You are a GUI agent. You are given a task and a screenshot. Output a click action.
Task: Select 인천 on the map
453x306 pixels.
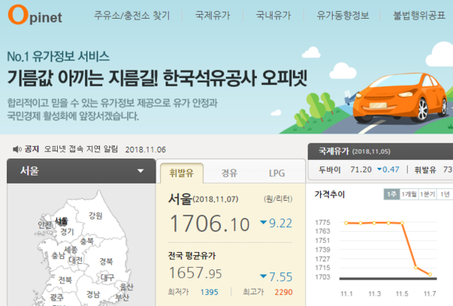click(x=45, y=225)
